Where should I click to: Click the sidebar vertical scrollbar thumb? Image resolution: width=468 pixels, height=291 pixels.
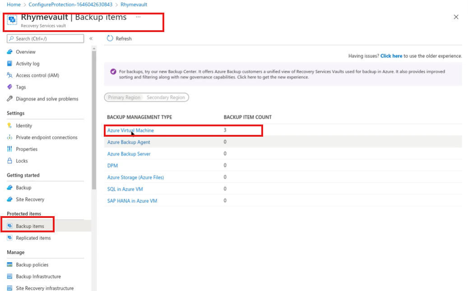pos(94,120)
